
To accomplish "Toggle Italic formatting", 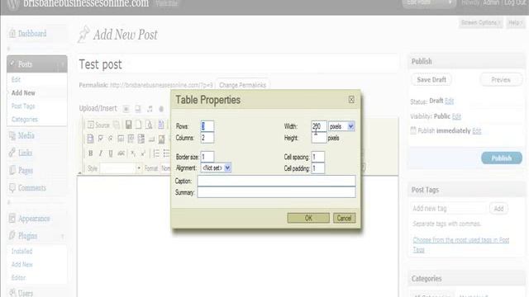I will pyautogui.click(x=100, y=153).
